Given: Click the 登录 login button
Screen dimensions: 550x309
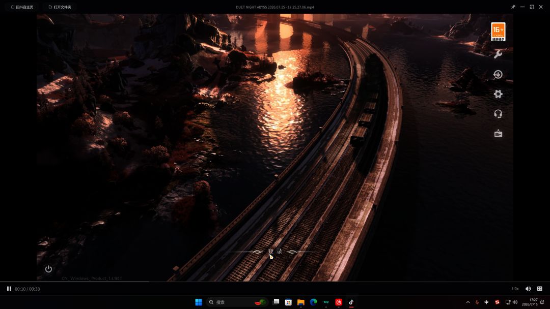Looking at the screenshot, I should click(x=275, y=251).
